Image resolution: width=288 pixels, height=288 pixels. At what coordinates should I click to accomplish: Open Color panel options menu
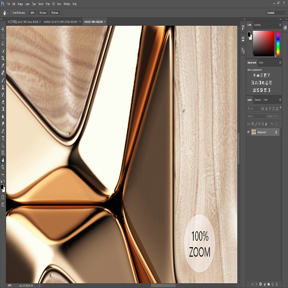(280, 25)
